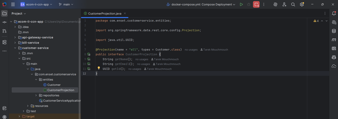
Task: Close the CustomerProjection.java tab
Action: (125, 13)
